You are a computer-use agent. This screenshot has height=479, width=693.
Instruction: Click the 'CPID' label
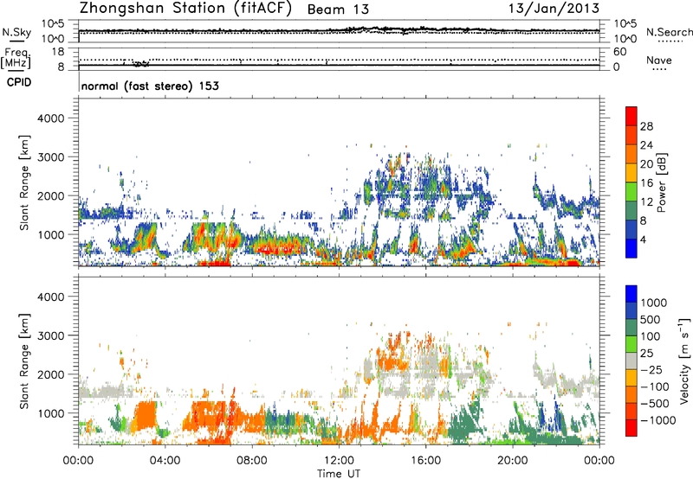point(19,82)
